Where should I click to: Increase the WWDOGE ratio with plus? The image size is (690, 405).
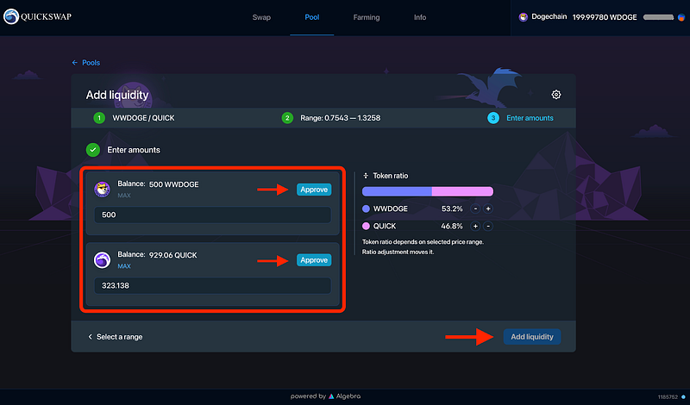(488, 209)
